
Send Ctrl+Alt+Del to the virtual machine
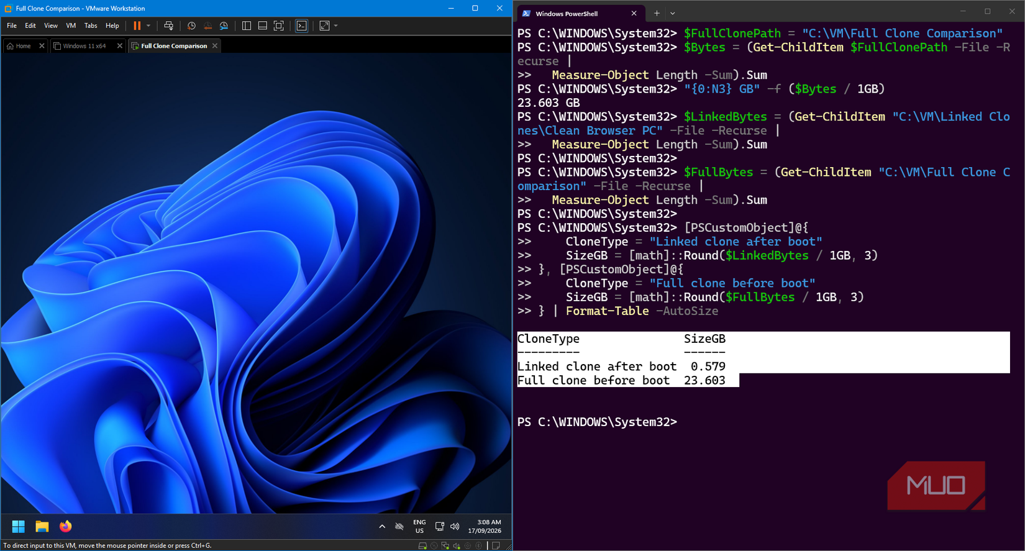point(168,25)
